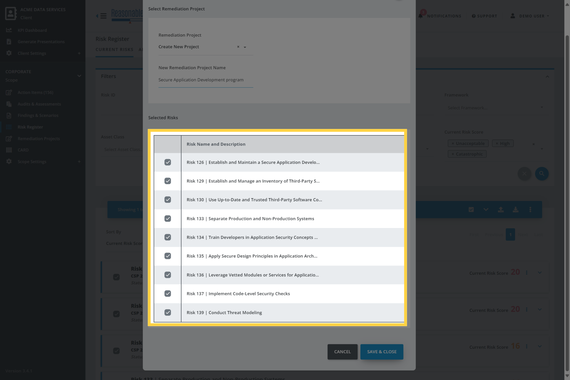Open the Demo User account menu
This screenshot has width=570, height=380.
coord(530,16)
